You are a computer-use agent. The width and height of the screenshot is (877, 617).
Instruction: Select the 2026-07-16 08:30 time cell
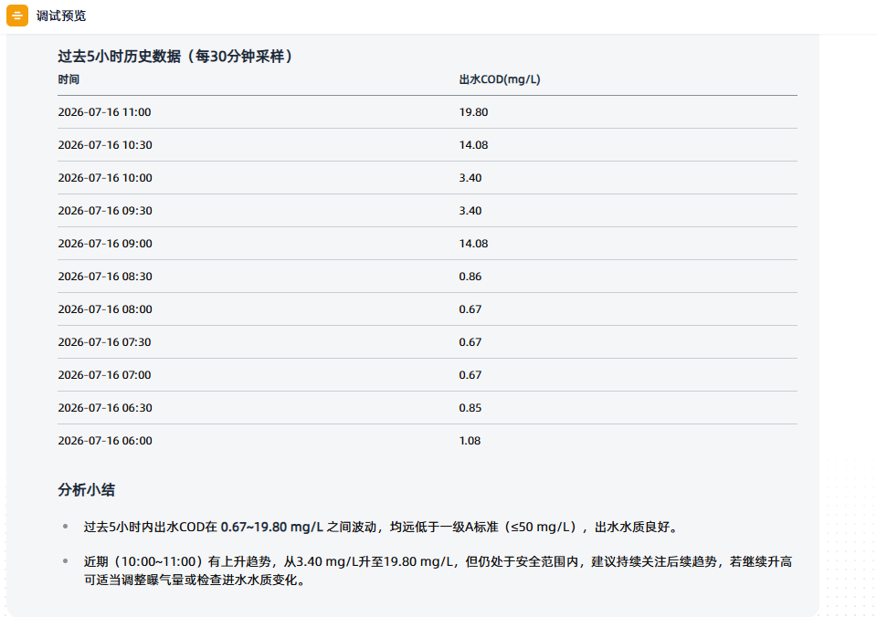coord(105,276)
